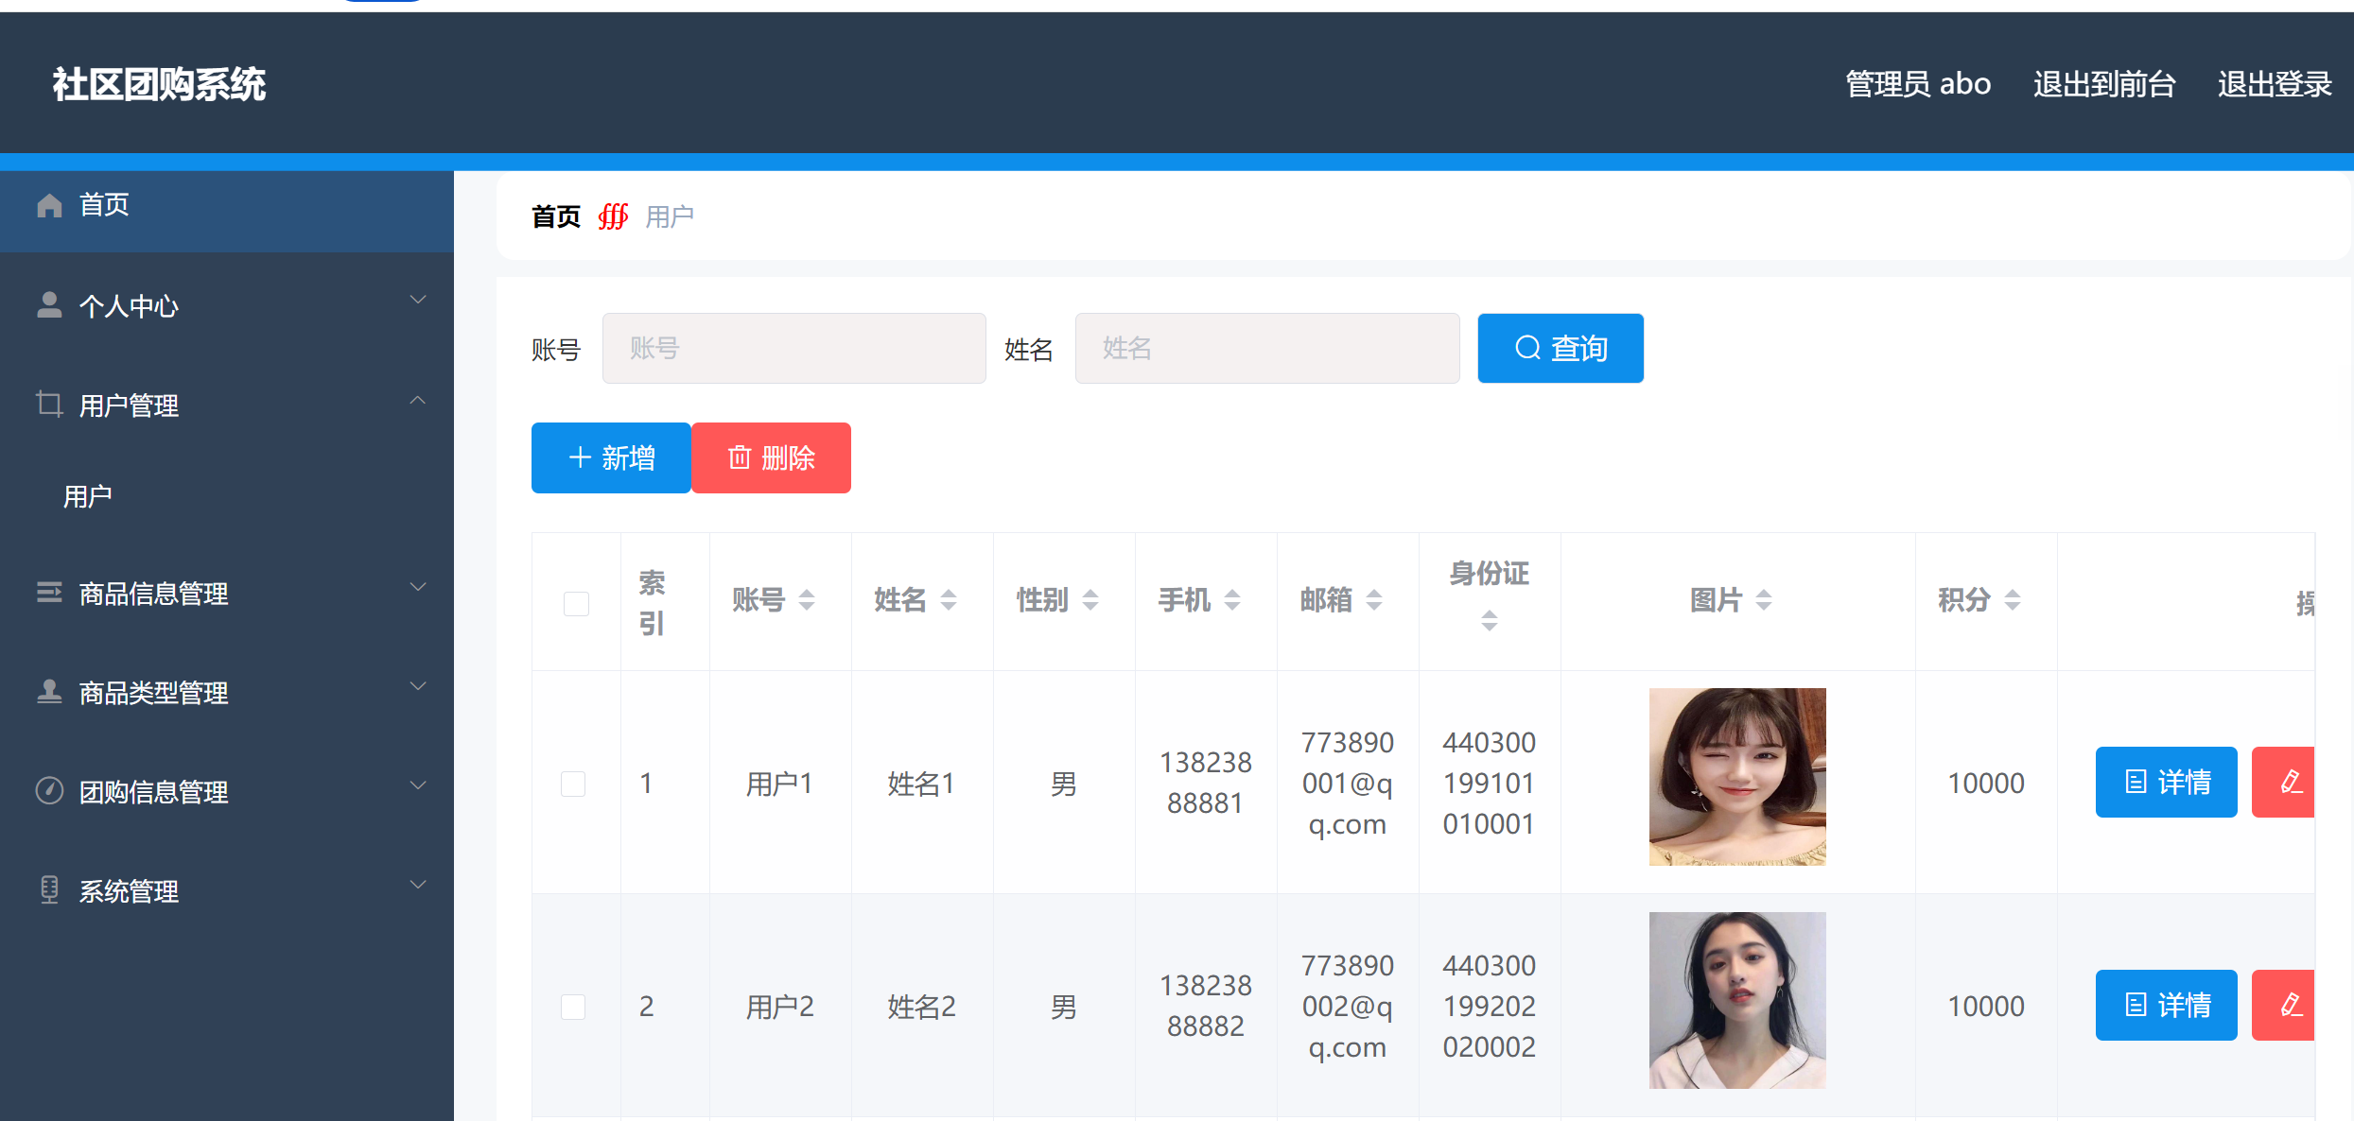Expand the 商品类型管理 sidebar section

(x=417, y=687)
